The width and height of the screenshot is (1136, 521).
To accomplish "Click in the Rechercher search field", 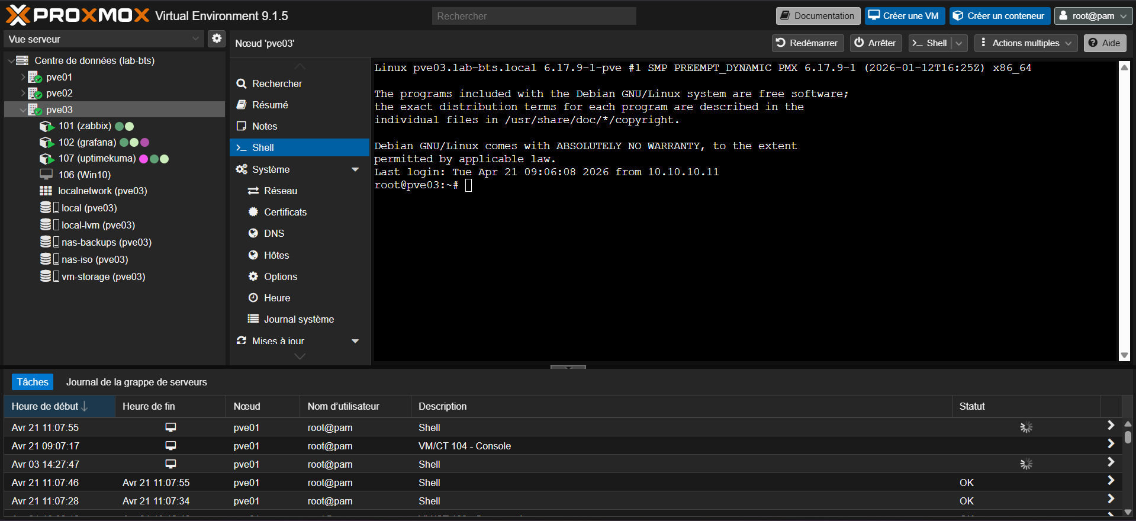I will [534, 16].
